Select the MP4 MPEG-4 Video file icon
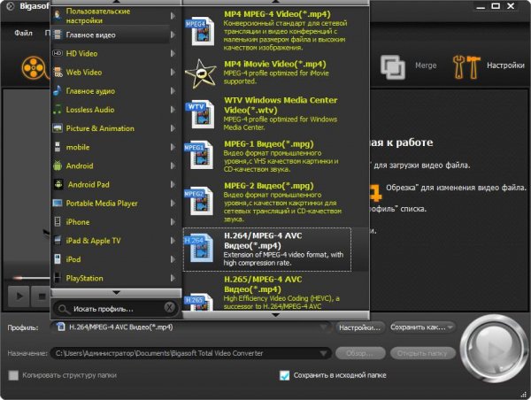The height and width of the screenshot is (400, 531). coord(200,31)
